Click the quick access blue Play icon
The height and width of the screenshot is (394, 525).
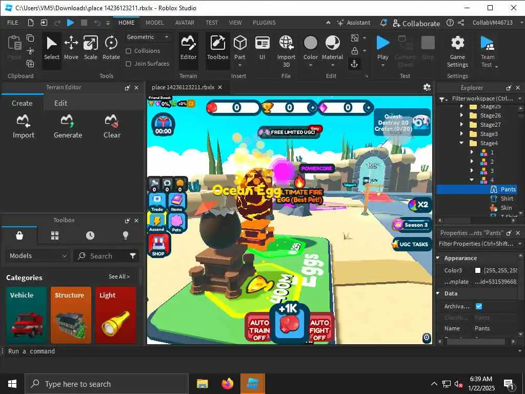70,23
